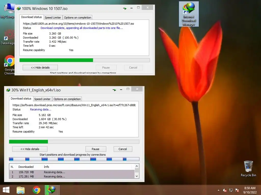This screenshot has height=195, width=261.
Task: Open the Internet Download Manager desktop shortcut
Action: pos(189,14)
